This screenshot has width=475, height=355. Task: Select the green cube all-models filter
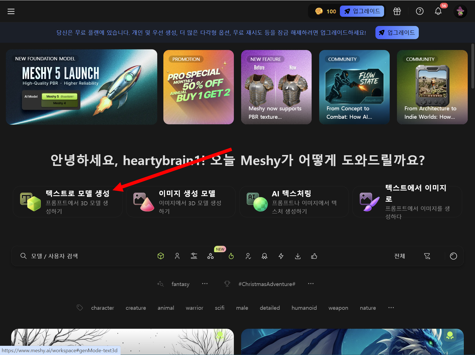click(161, 256)
